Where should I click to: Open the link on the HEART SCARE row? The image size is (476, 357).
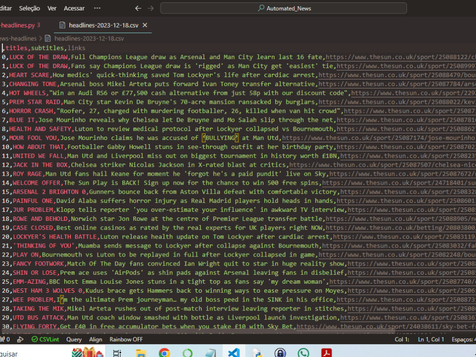tap(397, 75)
